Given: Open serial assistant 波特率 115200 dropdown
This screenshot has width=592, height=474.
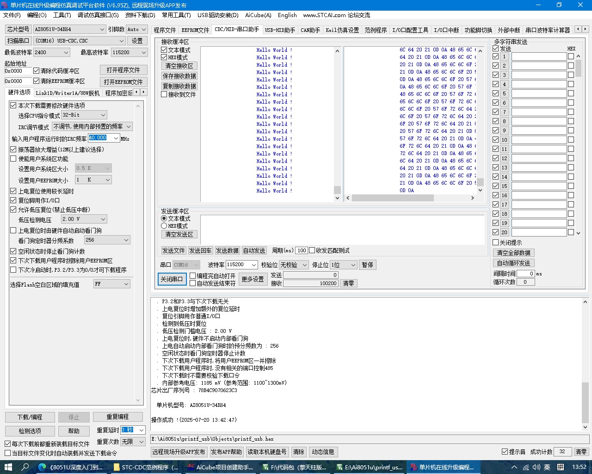Looking at the screenshot, I should pos(241,265).
